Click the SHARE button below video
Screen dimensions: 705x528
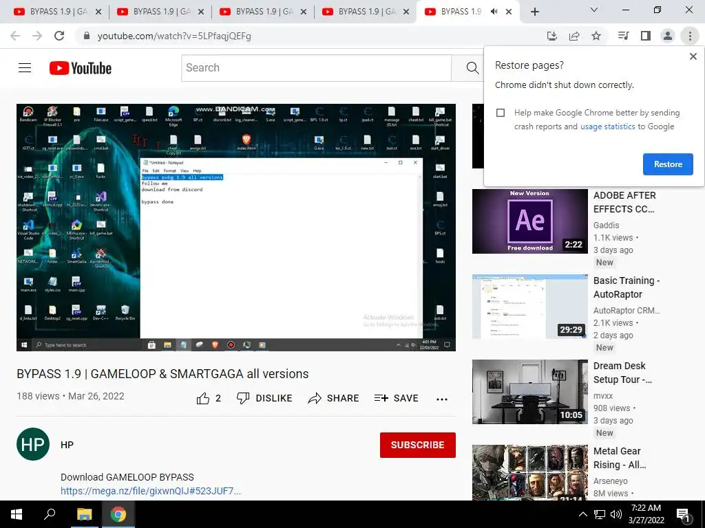333,398
